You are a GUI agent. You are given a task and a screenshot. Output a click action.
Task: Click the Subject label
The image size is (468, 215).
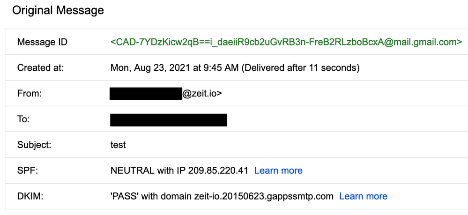34,145
